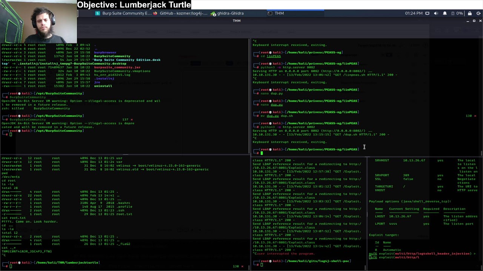Maximize the THM terminal window
The width and height of the screenshot is (483, 271).
474,21
